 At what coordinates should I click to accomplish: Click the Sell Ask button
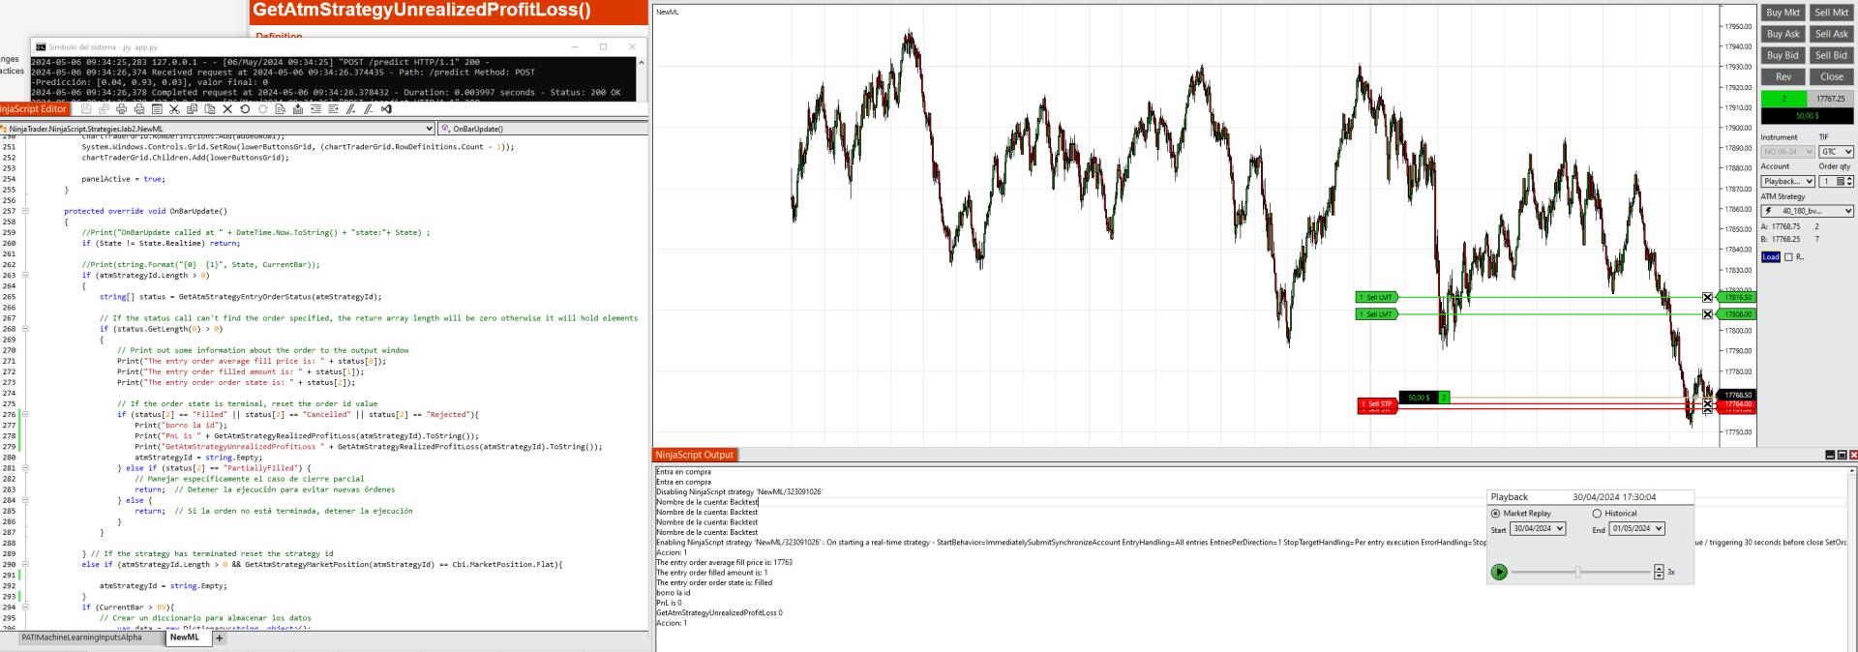click(1831, 34)
